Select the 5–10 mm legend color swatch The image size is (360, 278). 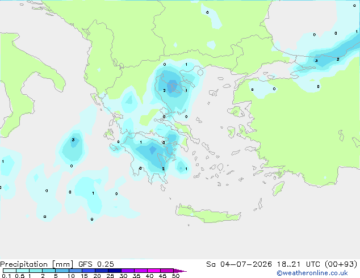coord(62,271)
